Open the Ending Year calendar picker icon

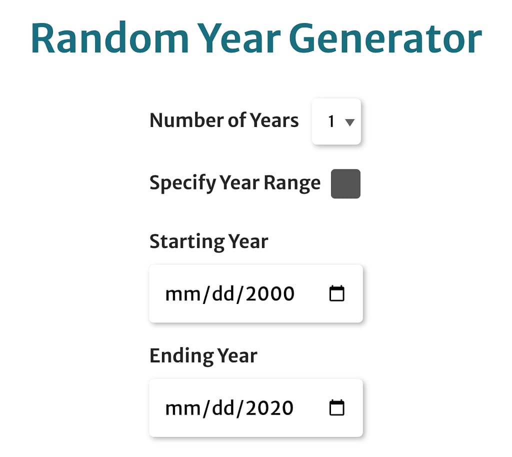337,408
